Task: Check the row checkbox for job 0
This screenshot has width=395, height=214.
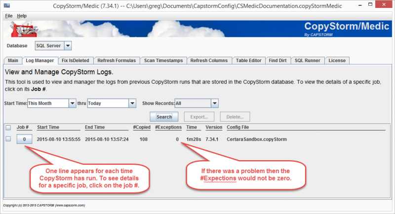Action: click(8, 139)
